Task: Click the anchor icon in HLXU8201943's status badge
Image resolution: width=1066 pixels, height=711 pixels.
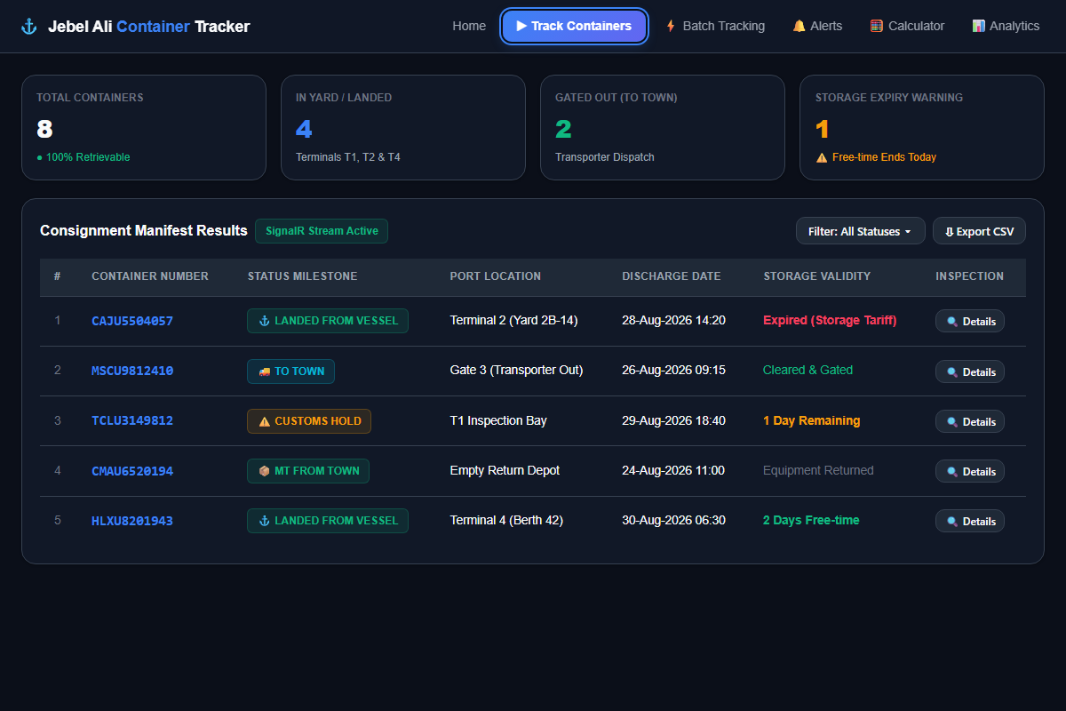Action: (264, 521)
